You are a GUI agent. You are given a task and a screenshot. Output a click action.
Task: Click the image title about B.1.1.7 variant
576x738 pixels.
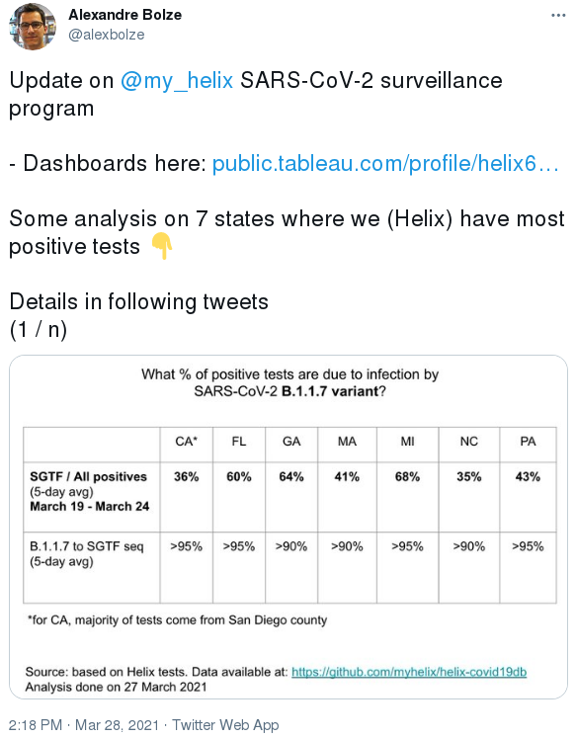point(289,382)
